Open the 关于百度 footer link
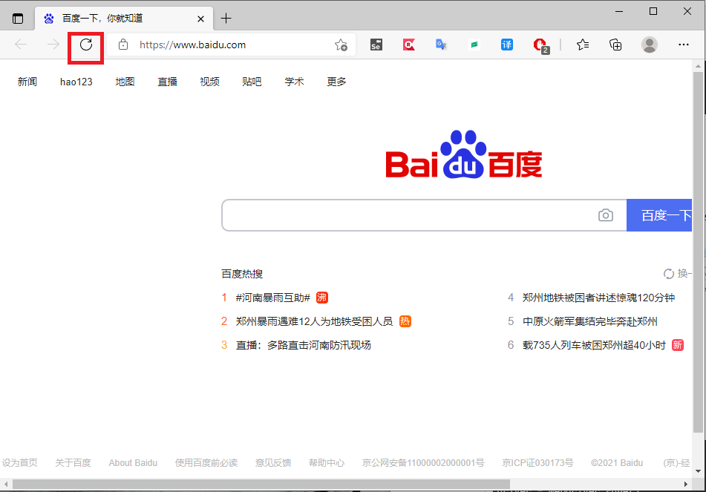The image size is (706, 492). click(72, 462)
